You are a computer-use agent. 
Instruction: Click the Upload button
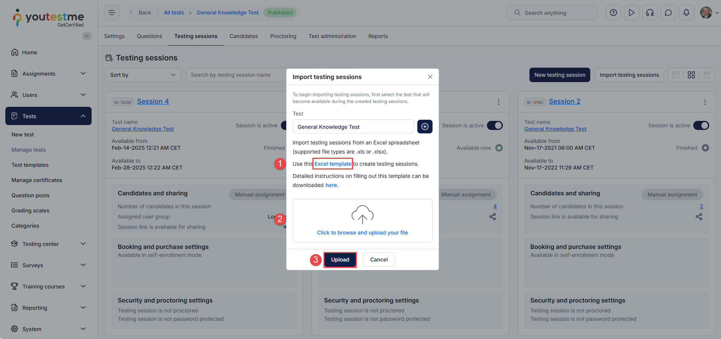(x=340, y=260)
